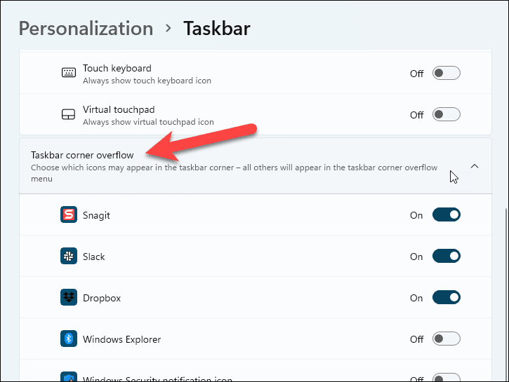Screen dimensions: 509x382
Task: Select the Virtual touchpad row label
Action: click(x=119, y=109)
